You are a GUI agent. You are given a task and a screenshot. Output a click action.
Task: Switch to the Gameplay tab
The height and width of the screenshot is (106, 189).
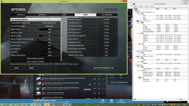(42, 15)
